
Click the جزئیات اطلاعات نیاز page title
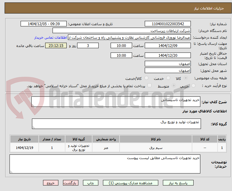tap(209, 8)
